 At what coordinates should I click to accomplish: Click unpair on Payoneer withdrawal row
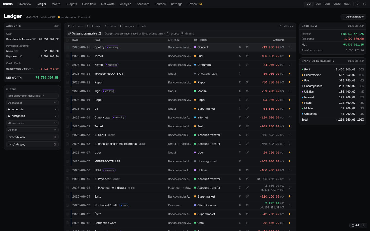(132, 188)
